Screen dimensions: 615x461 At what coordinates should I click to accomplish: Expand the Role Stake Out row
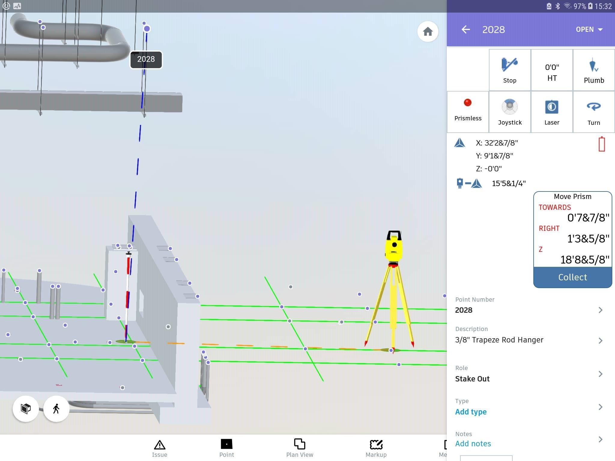click(x=531, y=374)
